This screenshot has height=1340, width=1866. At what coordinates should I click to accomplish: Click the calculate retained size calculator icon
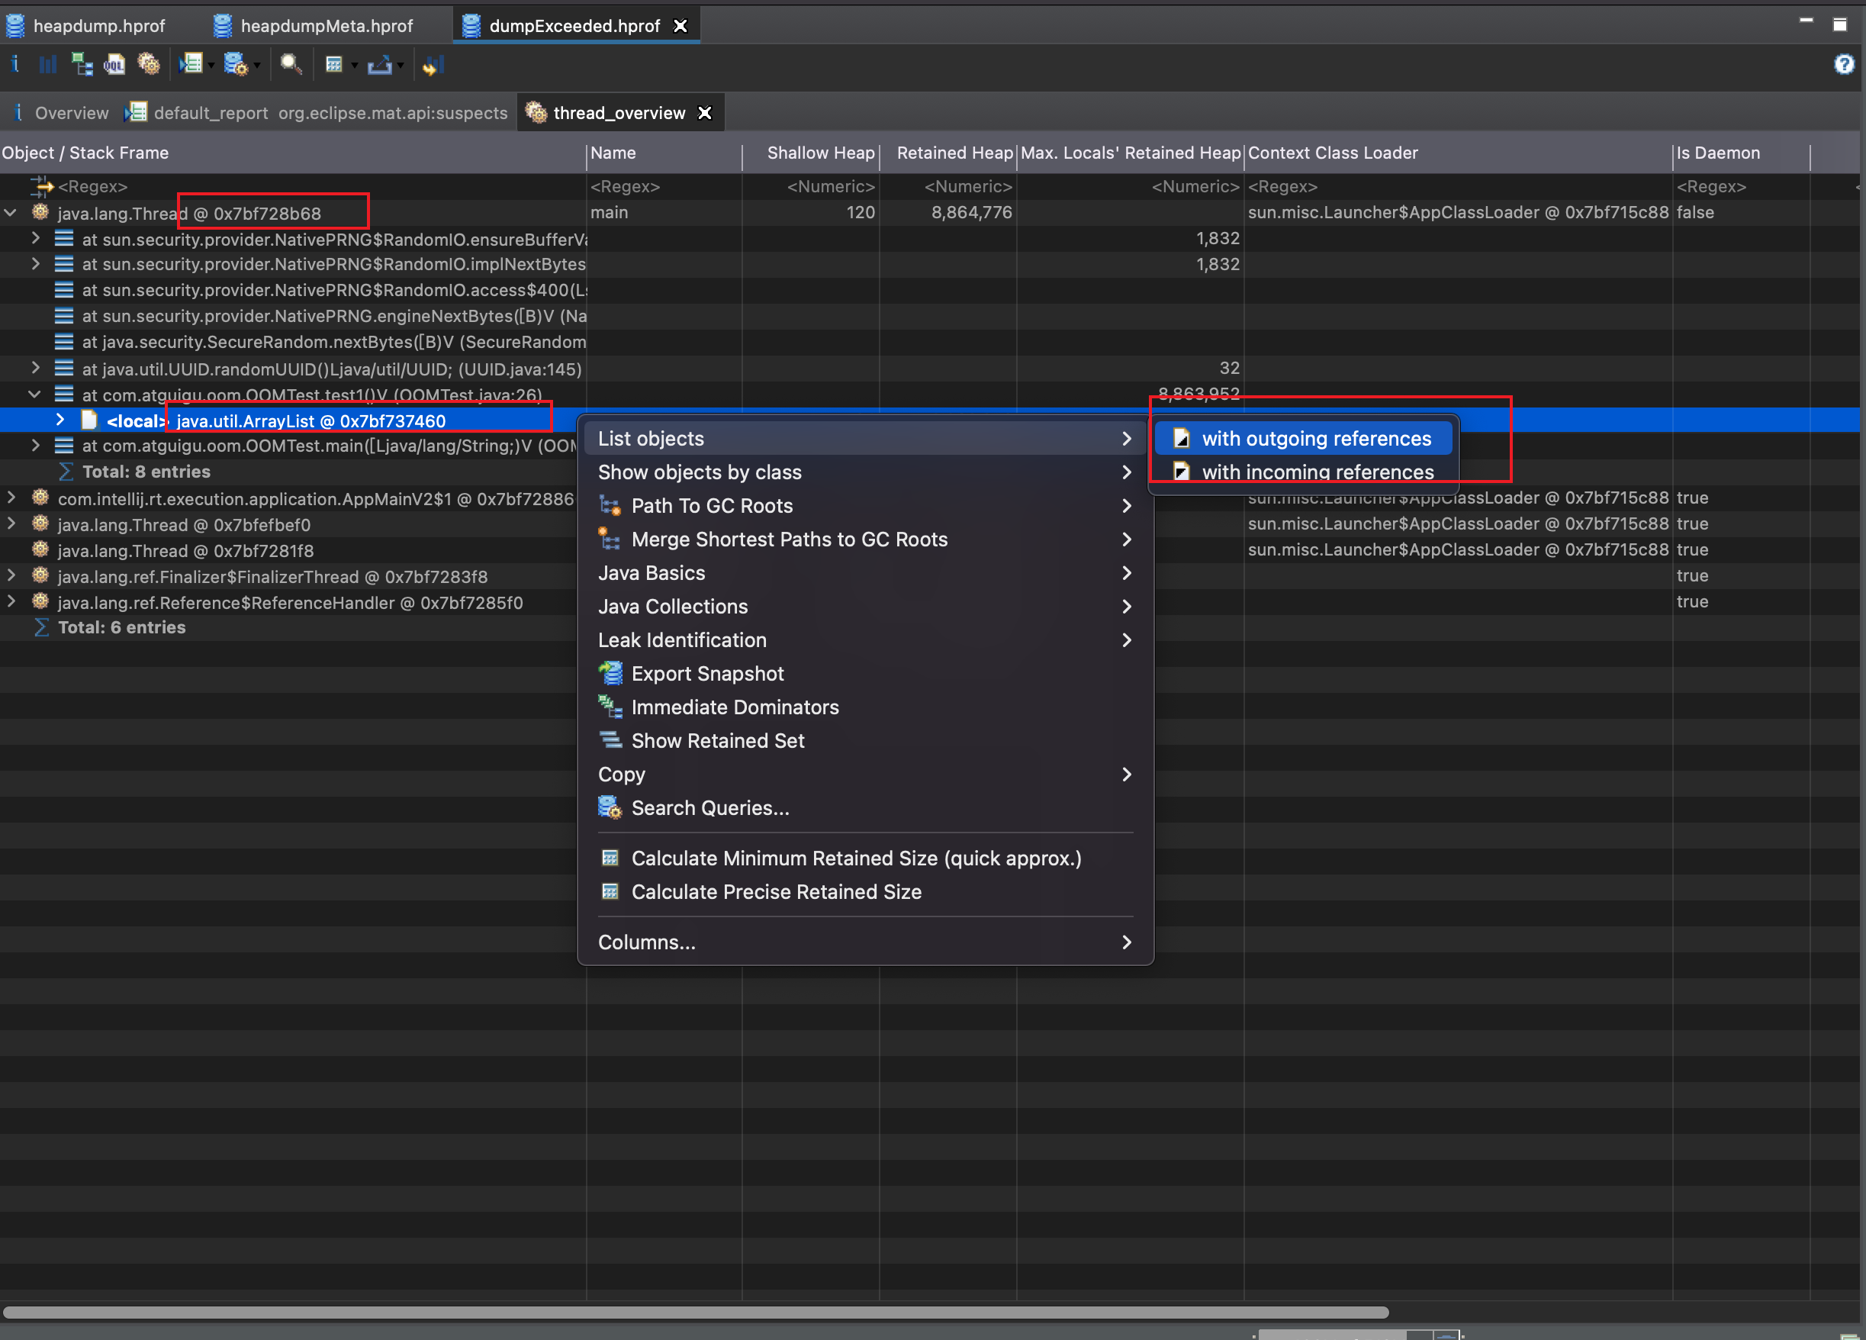tap(334, 64)
